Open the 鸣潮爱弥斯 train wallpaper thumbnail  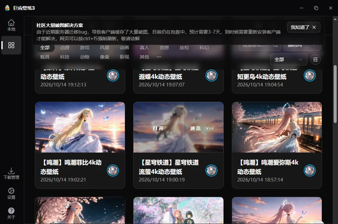277,127
